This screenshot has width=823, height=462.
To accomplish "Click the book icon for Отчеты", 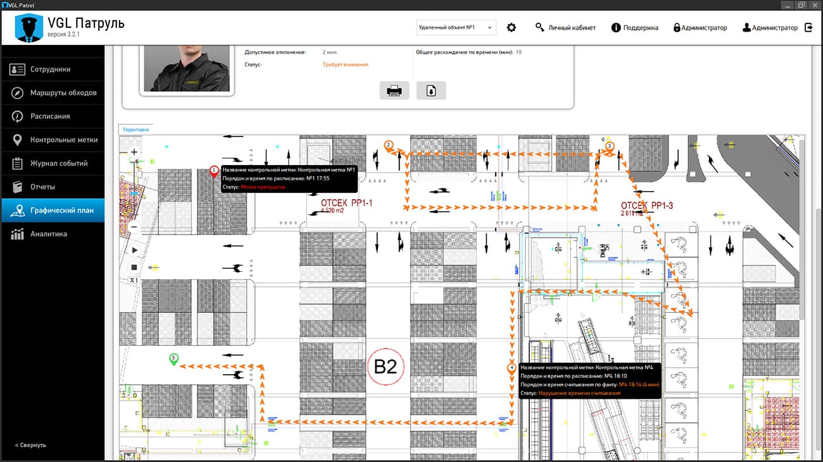I will click(18, 186).
